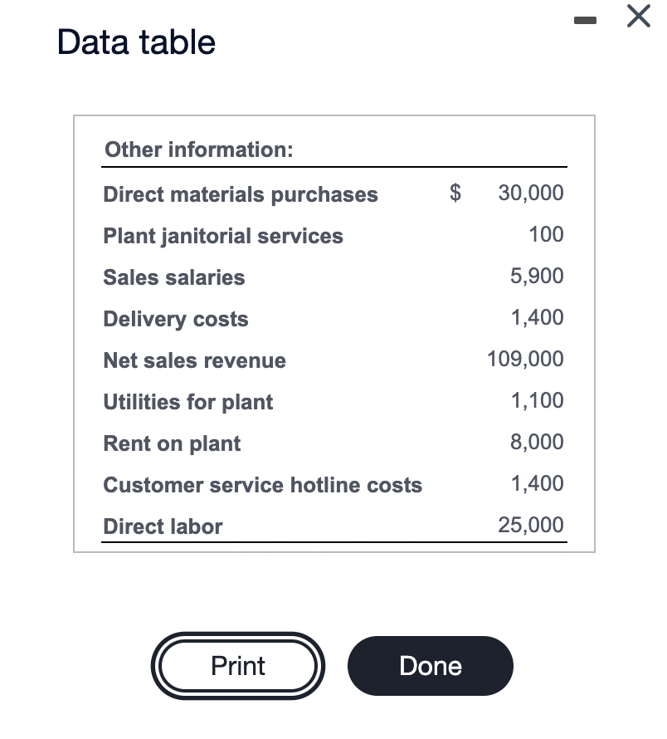
Task: Click the 30,000 direct materials value
Action: pos(531,193)
